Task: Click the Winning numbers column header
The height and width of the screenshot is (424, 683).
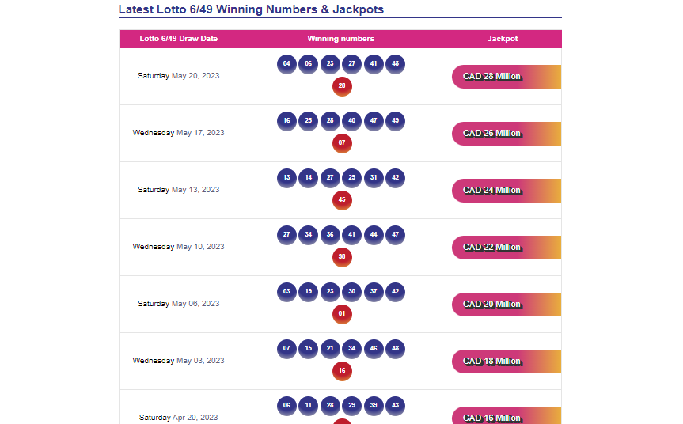Action: (340, 39)
